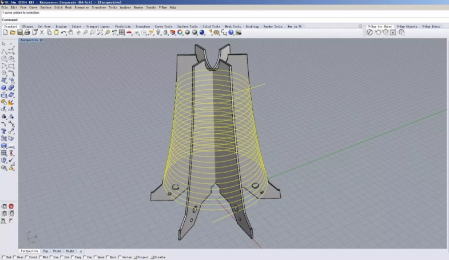The width and height of the screenshot is (449, 260).
Task: Open the Perspective viewport title dropdown
Action: tap(30, 40)
